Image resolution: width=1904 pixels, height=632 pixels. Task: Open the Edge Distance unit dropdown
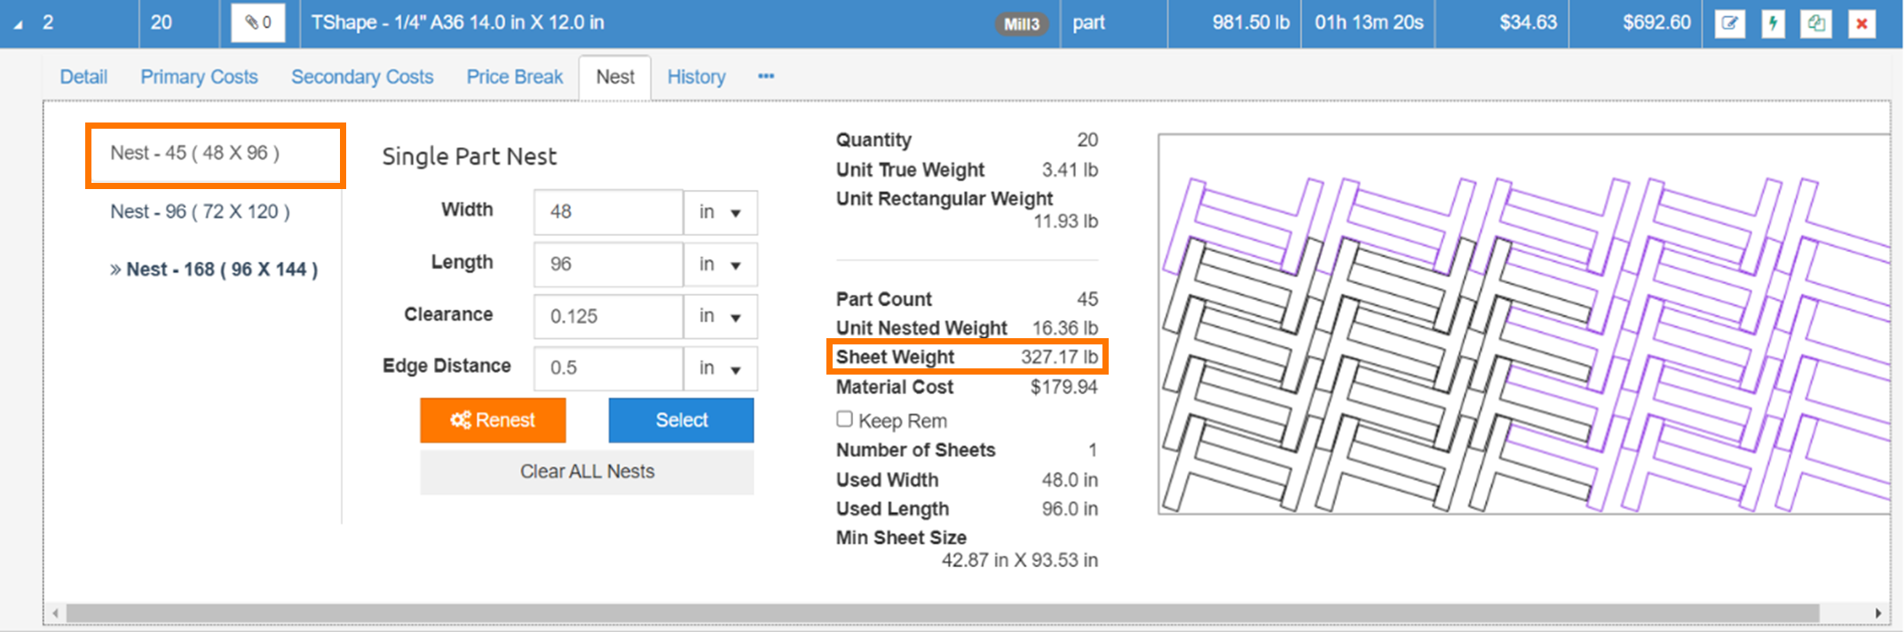[x=720, y=368]
